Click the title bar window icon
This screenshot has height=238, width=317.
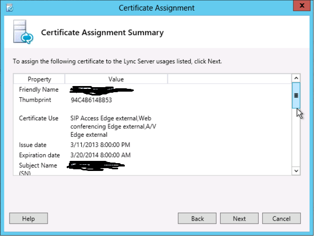tap(10, 8)
